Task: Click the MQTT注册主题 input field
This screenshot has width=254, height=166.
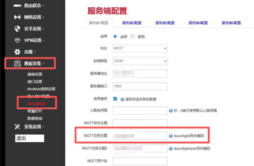Action: (x=140, y=136)
